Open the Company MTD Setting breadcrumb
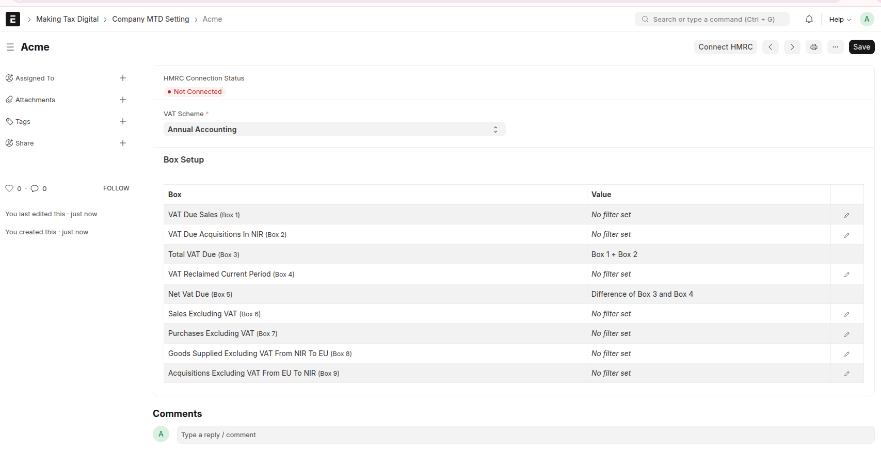Viewport: 881px width, 450px height. tap(151, 19)
